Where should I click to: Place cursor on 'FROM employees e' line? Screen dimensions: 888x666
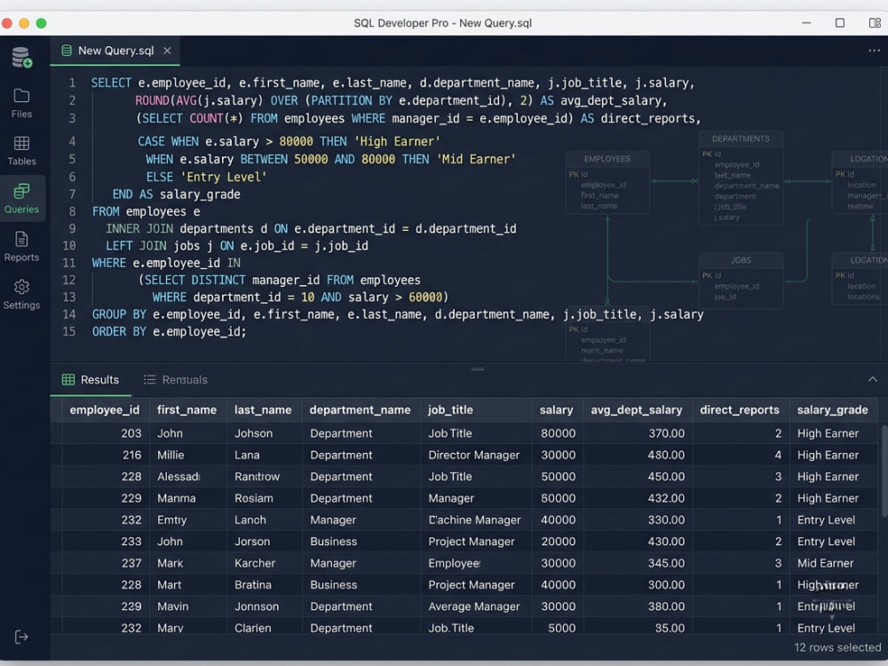pos(147,211)
